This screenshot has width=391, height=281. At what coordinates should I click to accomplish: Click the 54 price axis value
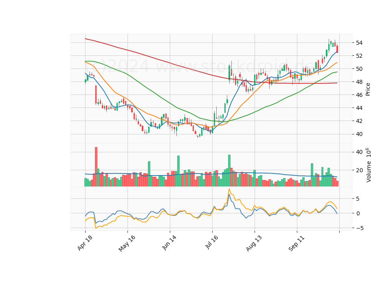(359, 43)
